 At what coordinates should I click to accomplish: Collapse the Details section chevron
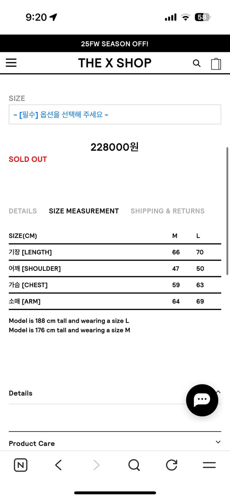pyautogui.click(x=218, y=392)
